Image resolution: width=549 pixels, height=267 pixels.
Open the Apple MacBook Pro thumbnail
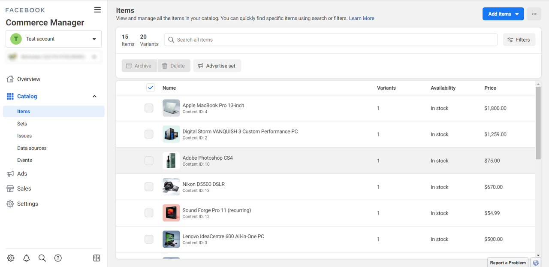(171, 108)
